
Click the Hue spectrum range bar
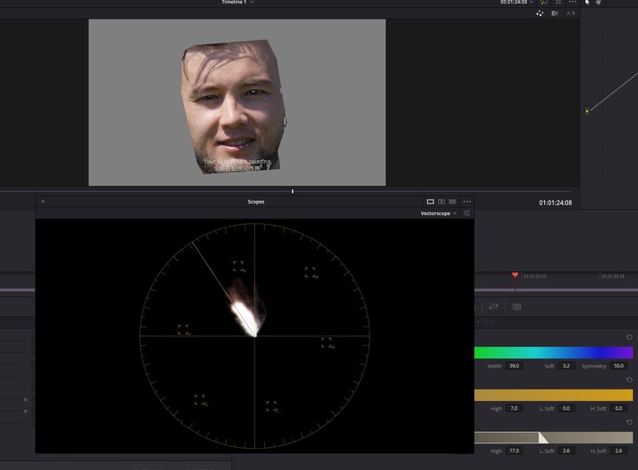(553, 352)
